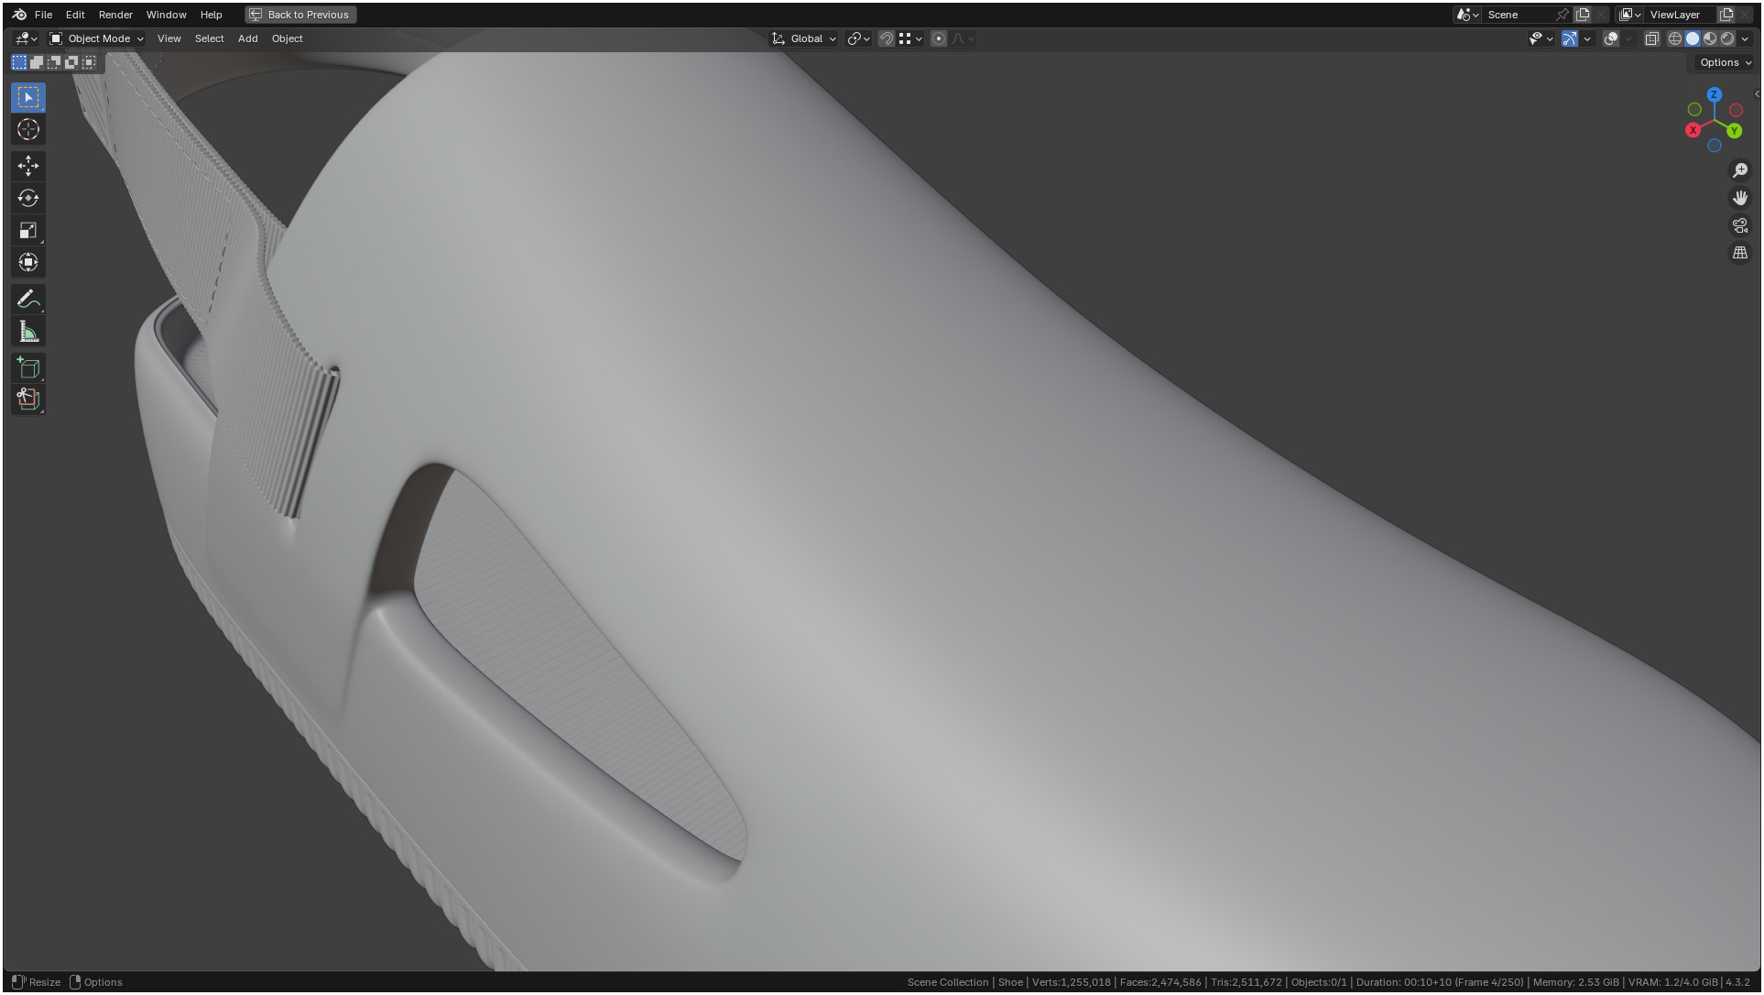Toggle viewport gizmos display

pyautogui.click(x=1569, y=38)
